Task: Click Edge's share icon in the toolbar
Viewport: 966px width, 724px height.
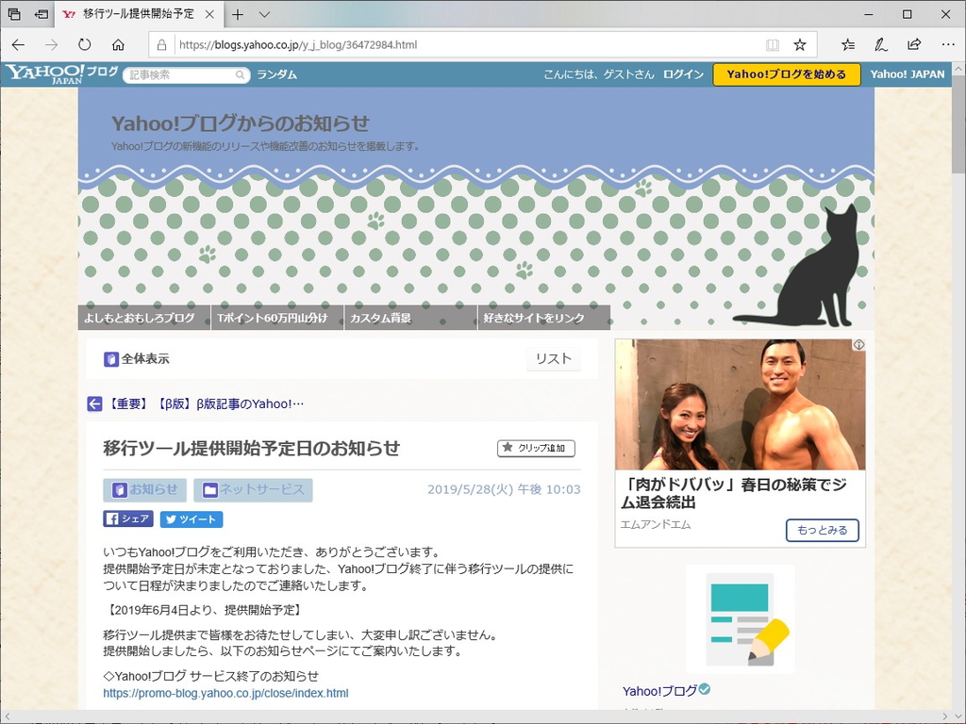Action: [913, 44]
